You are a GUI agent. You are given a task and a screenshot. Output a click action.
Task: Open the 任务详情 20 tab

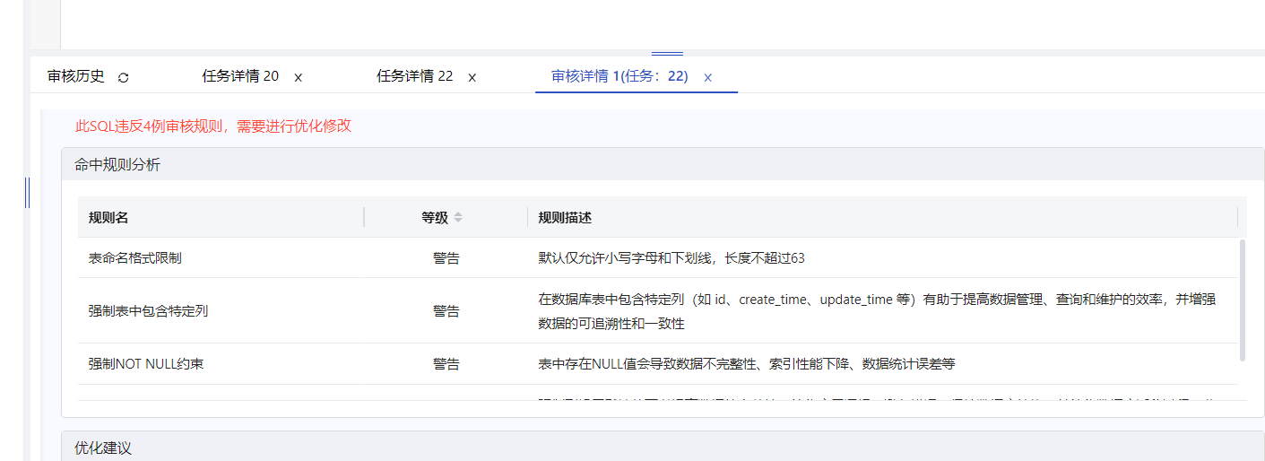point(240,76)
